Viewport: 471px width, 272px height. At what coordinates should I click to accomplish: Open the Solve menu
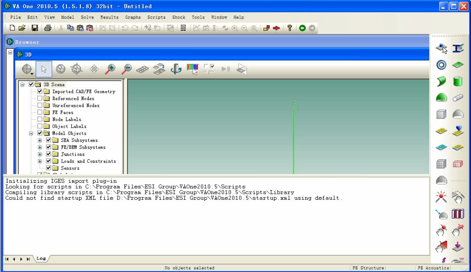87,17
